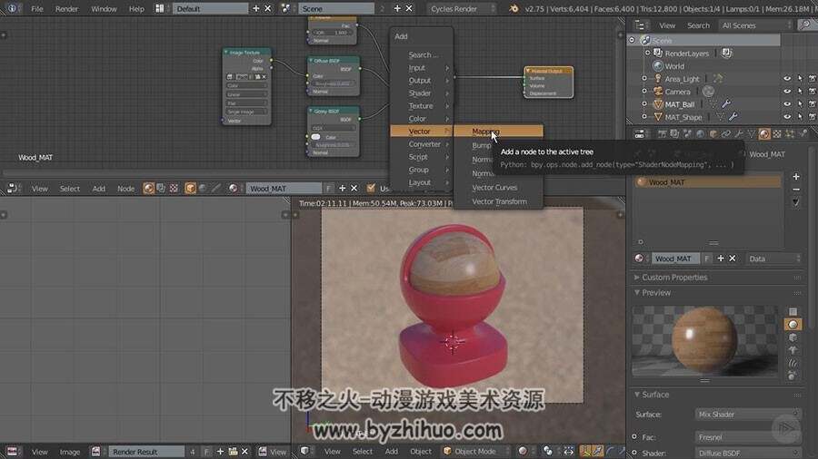Choose Mapping from Vector submenu
818x459 pixels.
pos(498,132)
